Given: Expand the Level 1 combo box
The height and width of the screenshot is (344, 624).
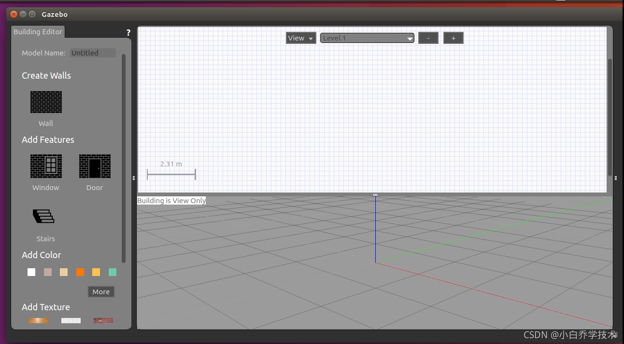Looking at the screenshot, I should (367, 38).
